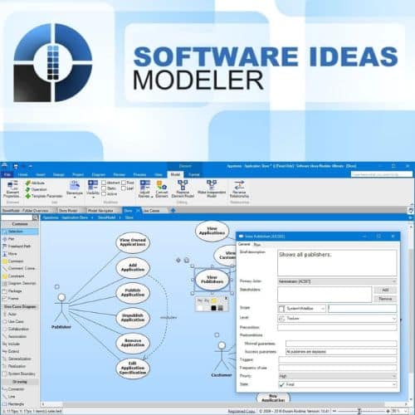The image size is (415, 415).
Task: Switch to the Diagram ribbon tab
Action: point(99,174)
